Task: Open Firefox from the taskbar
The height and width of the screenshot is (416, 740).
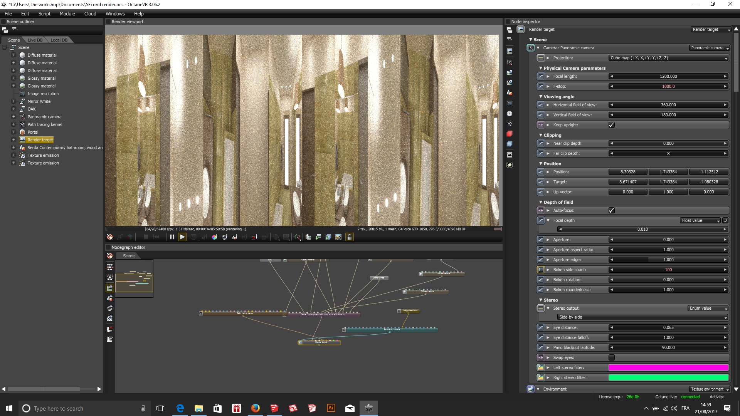Action: [255, 408]
